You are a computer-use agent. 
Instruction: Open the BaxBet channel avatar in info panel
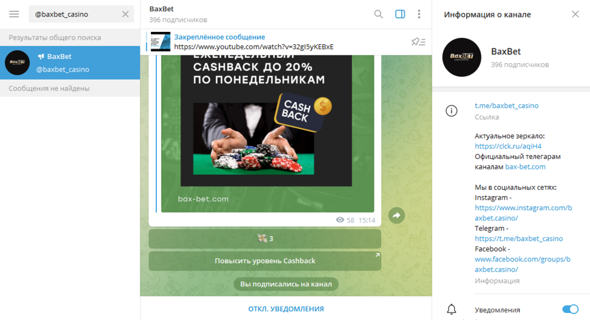[x=462, y=57]
